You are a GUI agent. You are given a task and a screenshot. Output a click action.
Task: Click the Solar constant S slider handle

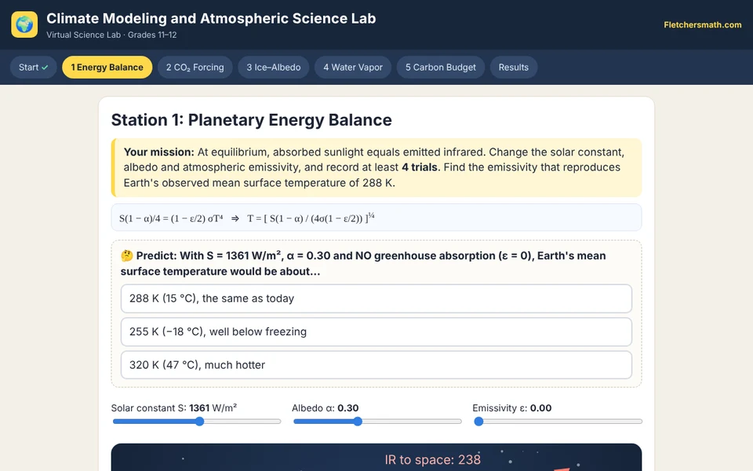[200, 422]
